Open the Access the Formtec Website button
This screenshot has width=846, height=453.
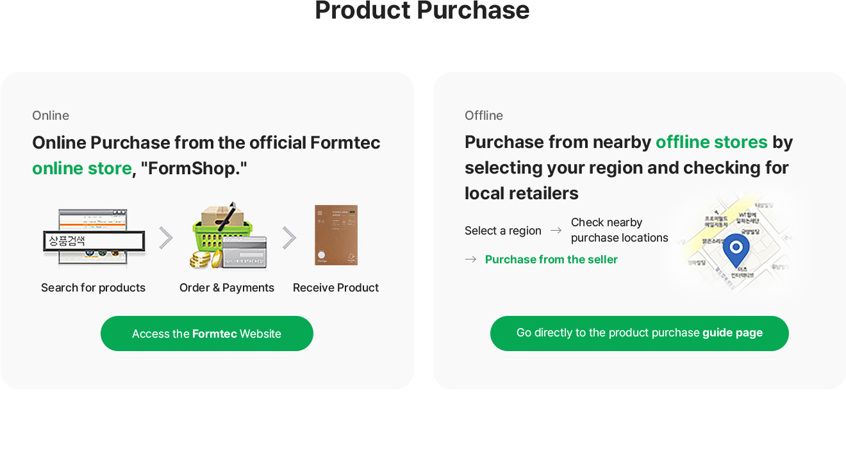point(207,333)
